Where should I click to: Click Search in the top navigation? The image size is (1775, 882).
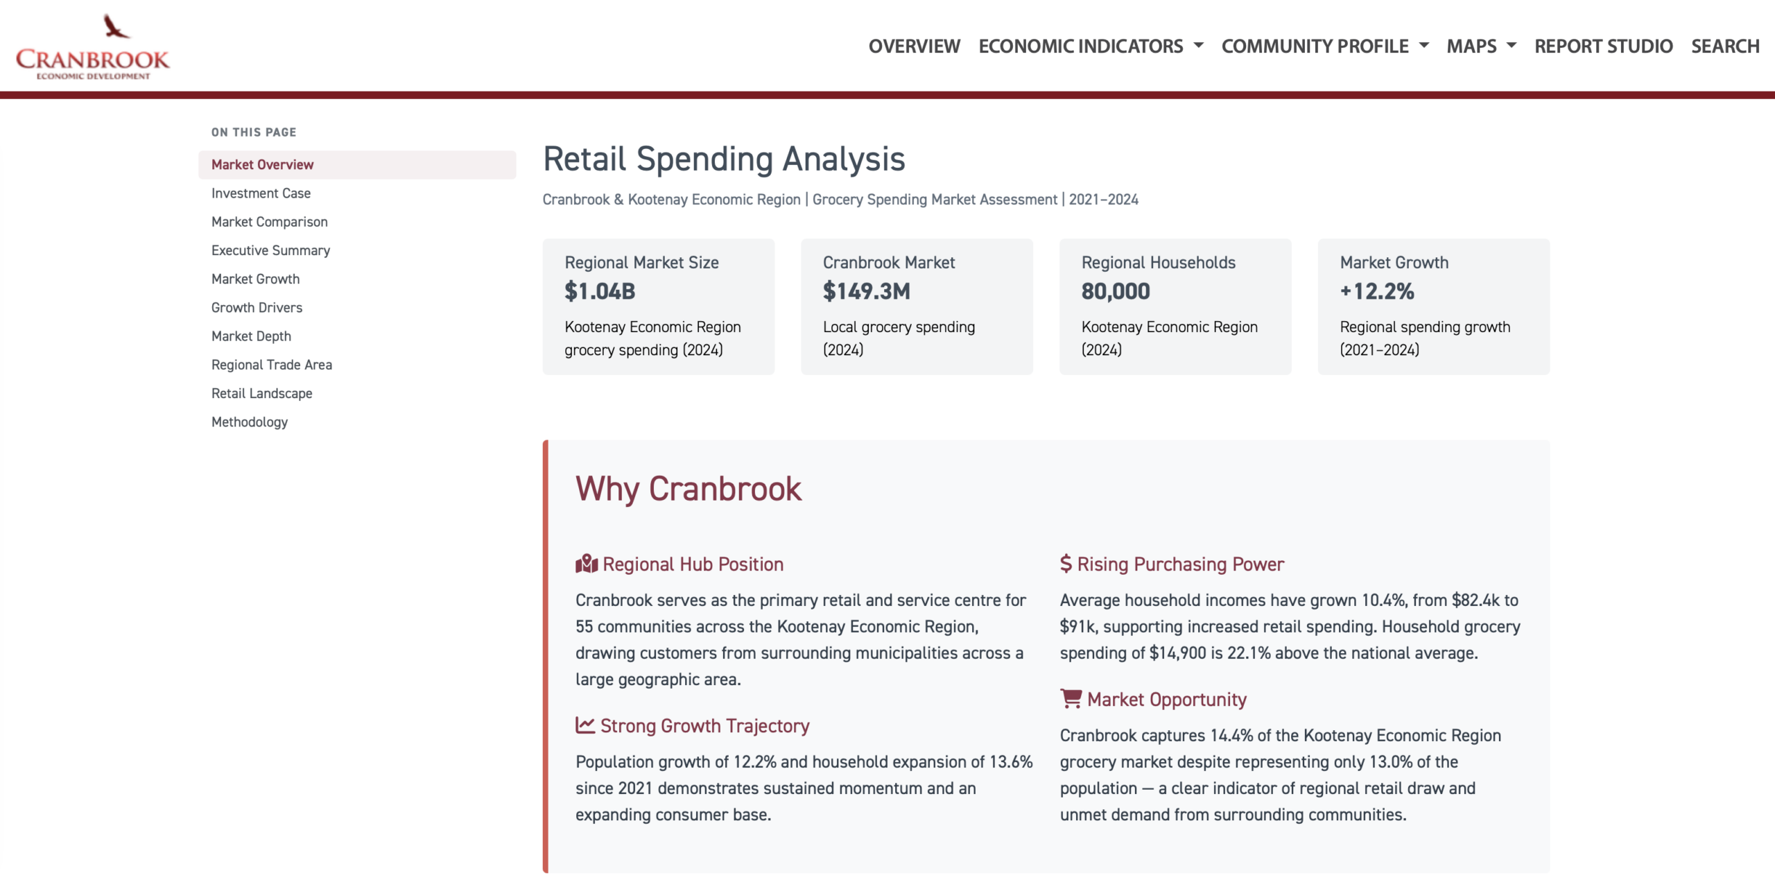pyautogui.click(x=1725, y=46)
